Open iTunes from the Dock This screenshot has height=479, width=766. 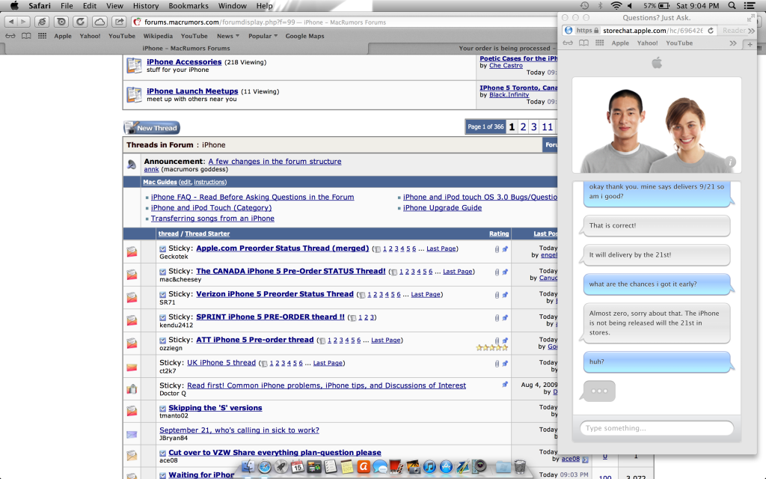(x=429, y=467)
